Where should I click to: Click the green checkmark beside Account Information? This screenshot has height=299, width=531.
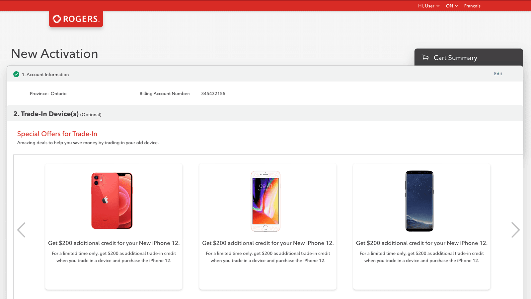(16, 74)
